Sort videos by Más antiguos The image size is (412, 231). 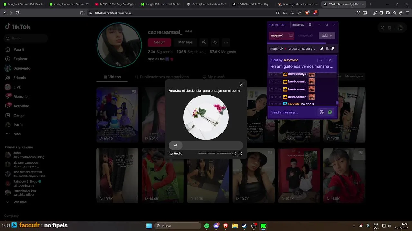(x=354, y=76)
